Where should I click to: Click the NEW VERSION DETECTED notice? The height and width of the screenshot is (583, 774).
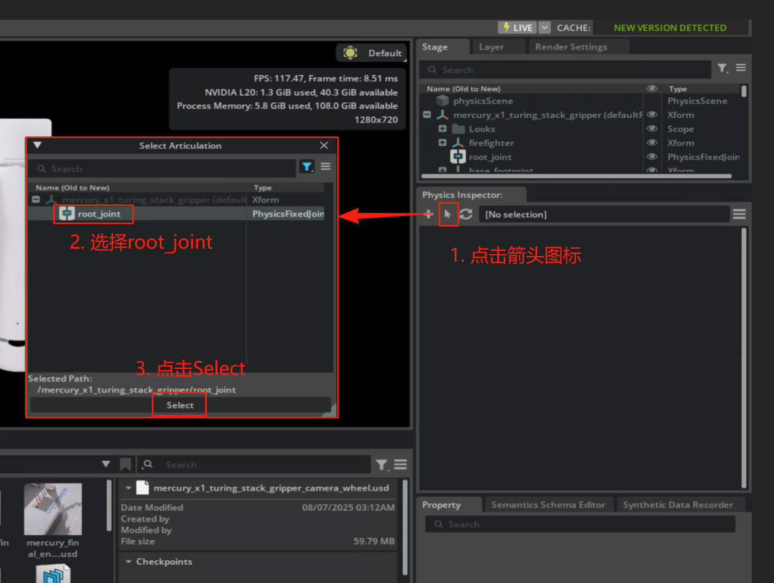670,27
